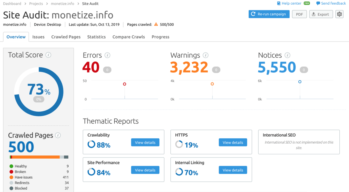349x192 pixels.
Task: Click the Send feedback chat icon
Action: (x=318, y=3)
